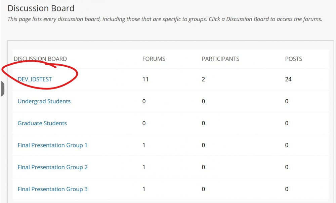Open the Undergrad Students discussion board
The width and height of the screenshot is (336, 203).
(44, 101)
